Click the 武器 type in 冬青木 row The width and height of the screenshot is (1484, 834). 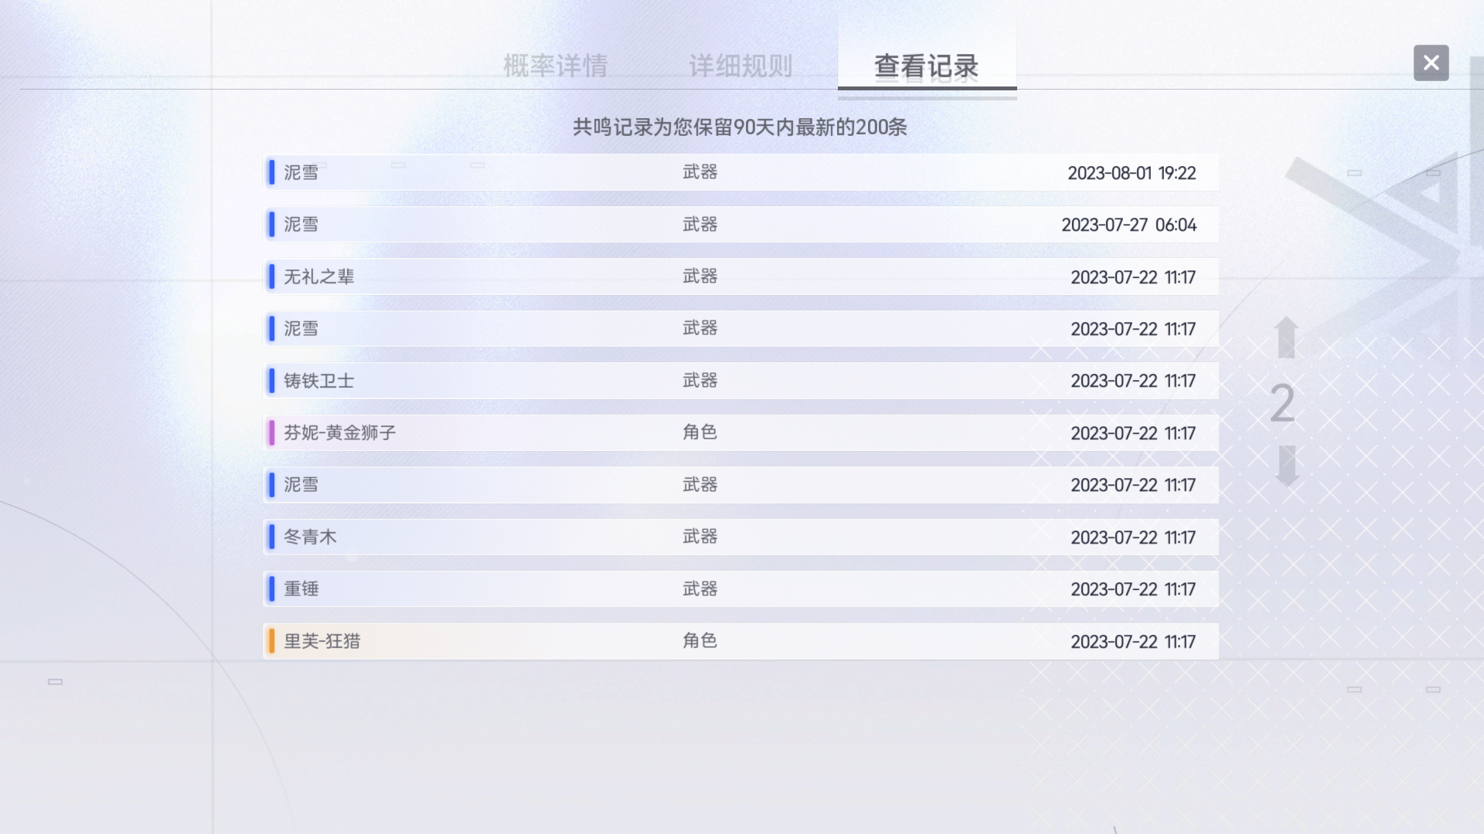[700, 537]
